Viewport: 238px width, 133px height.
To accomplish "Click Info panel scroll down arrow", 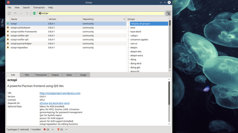I will tap(169, 124).
